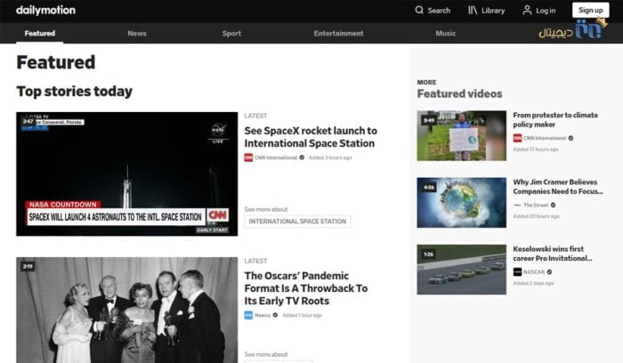Open NASCAR channel name link
Screen dimensions: 623x363
[x=534, y=272]
